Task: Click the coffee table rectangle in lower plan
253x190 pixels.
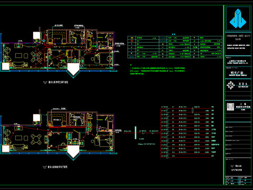Action: coord(18,138)
